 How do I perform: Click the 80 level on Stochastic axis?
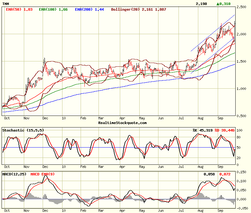pos(238,137)
